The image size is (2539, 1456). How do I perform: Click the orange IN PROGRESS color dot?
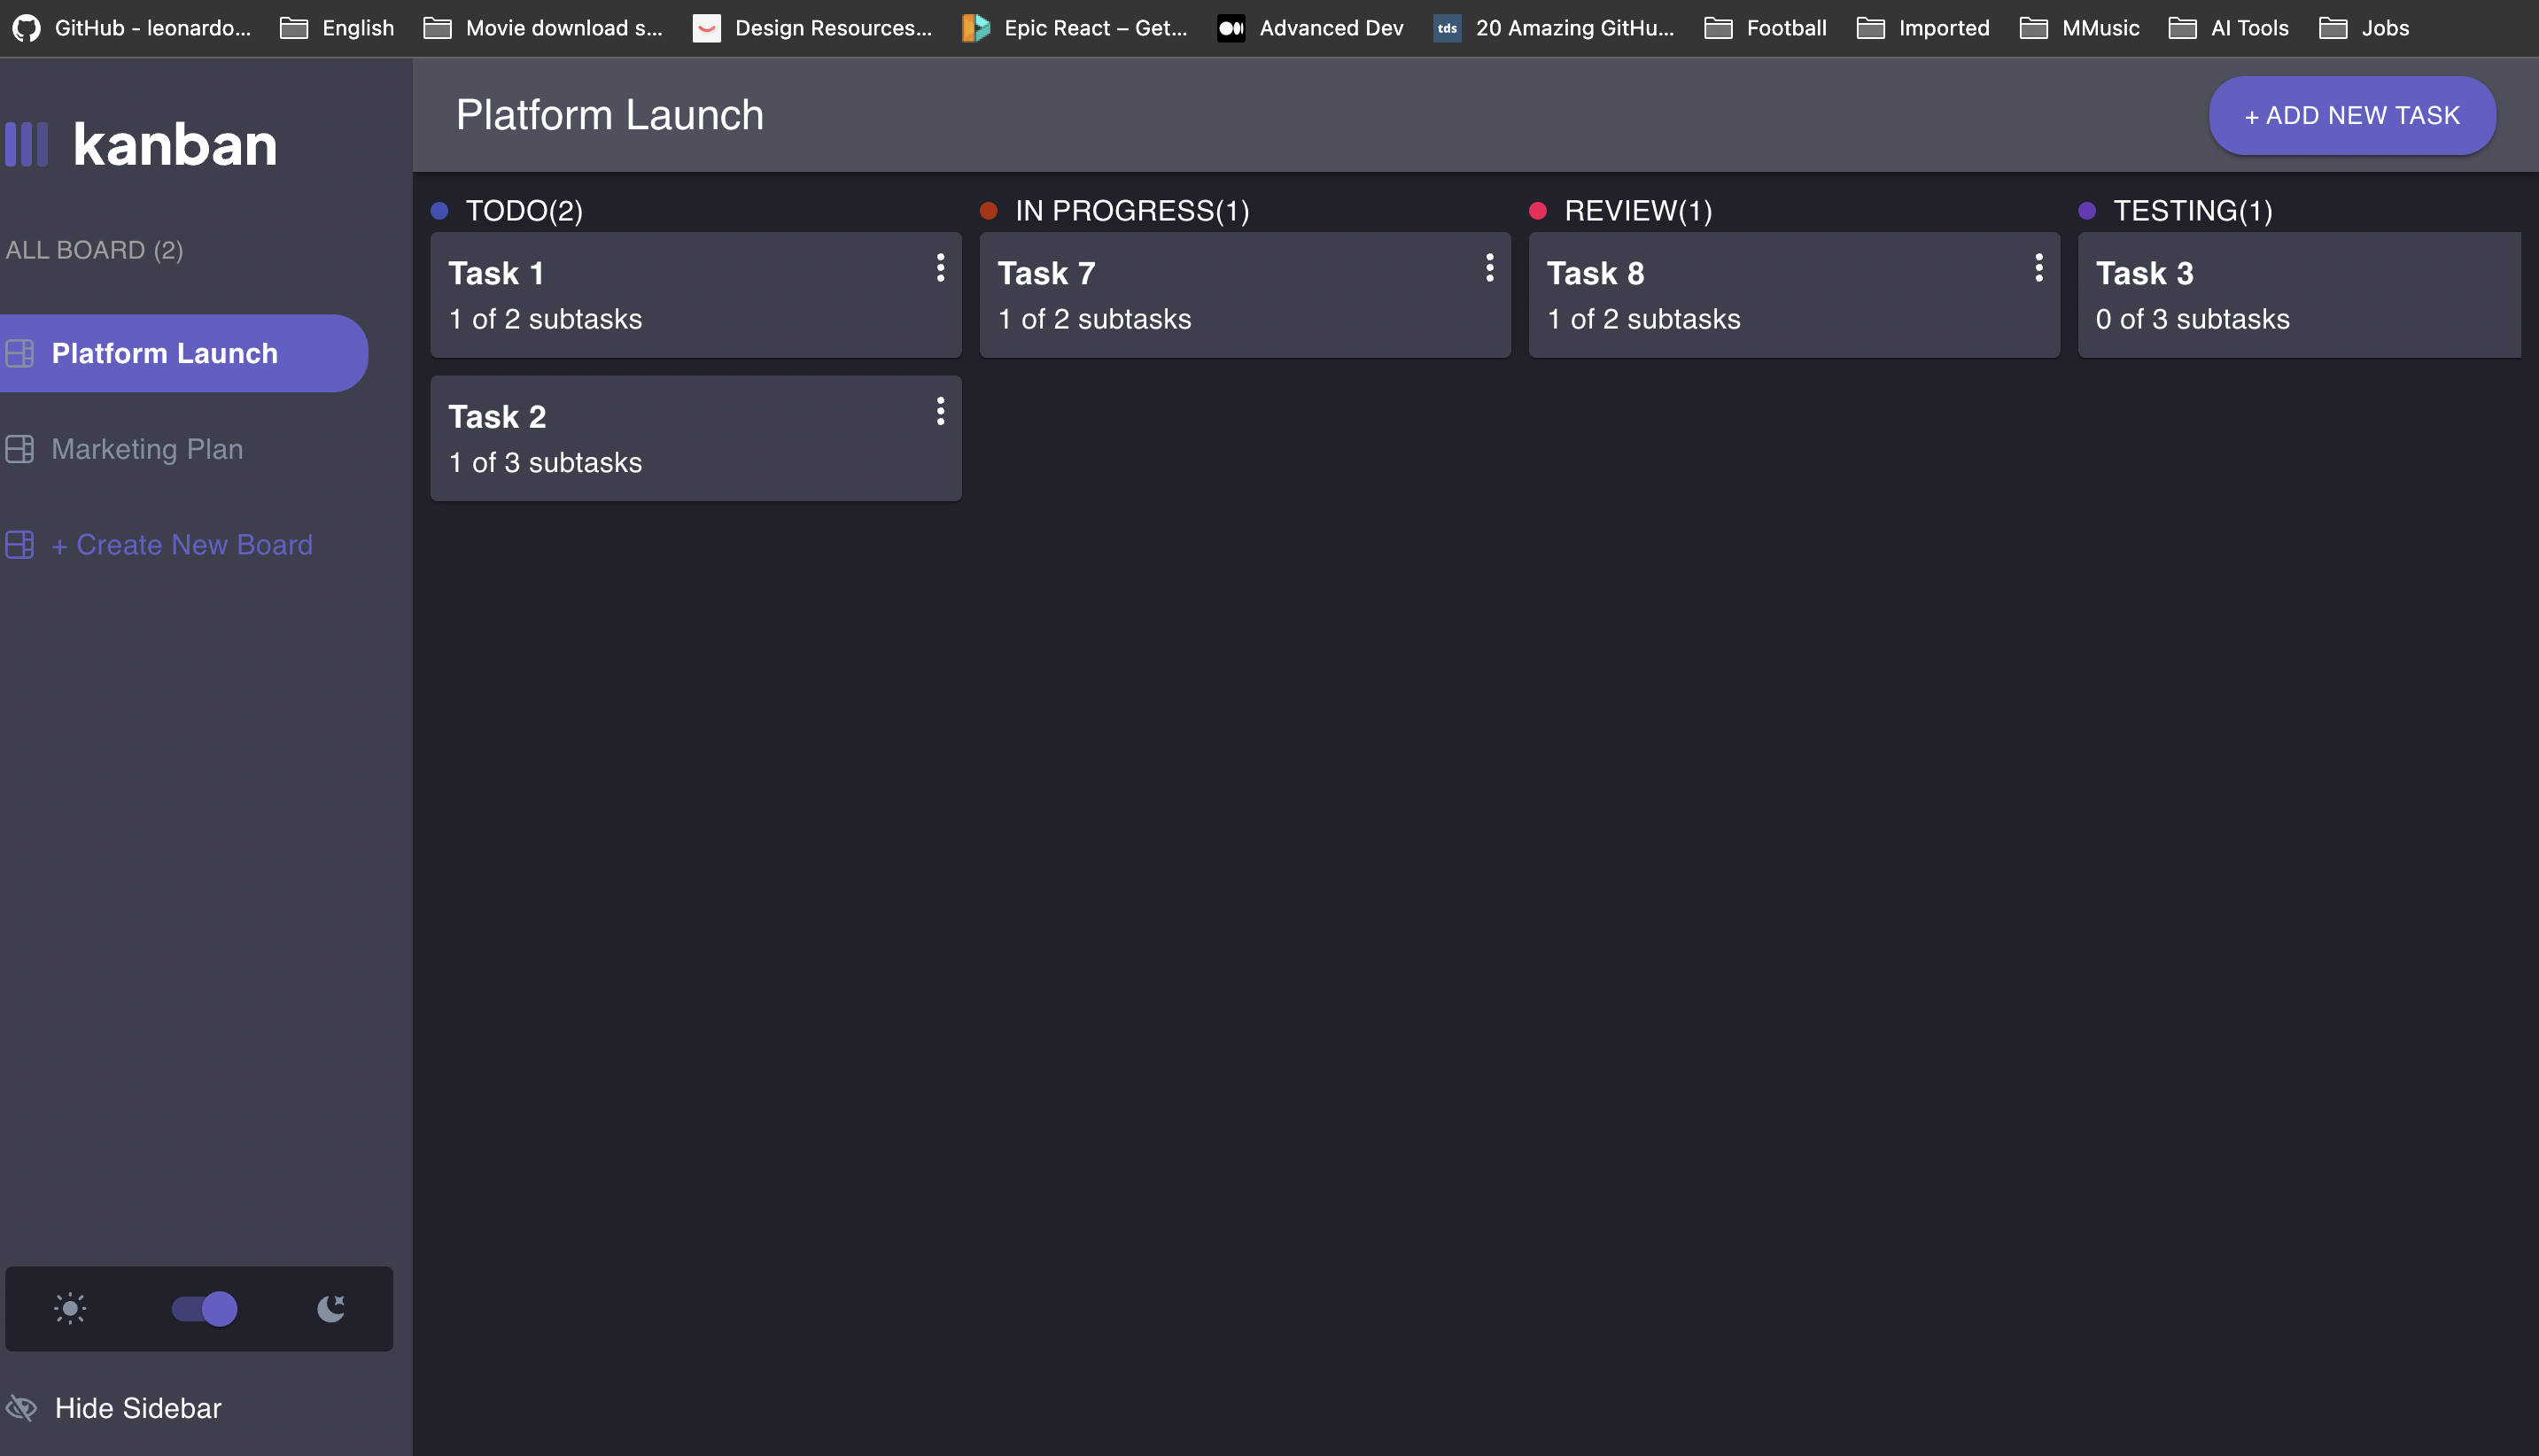(988, 211)
